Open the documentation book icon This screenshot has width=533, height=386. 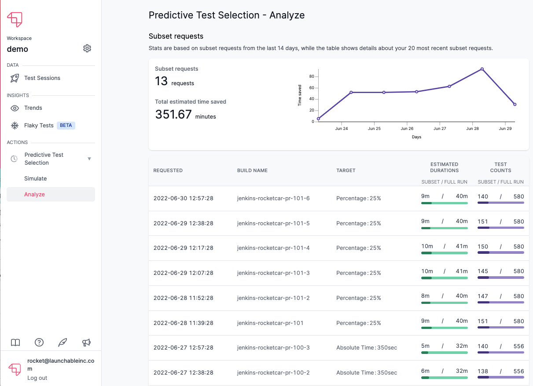click(15, 342)
